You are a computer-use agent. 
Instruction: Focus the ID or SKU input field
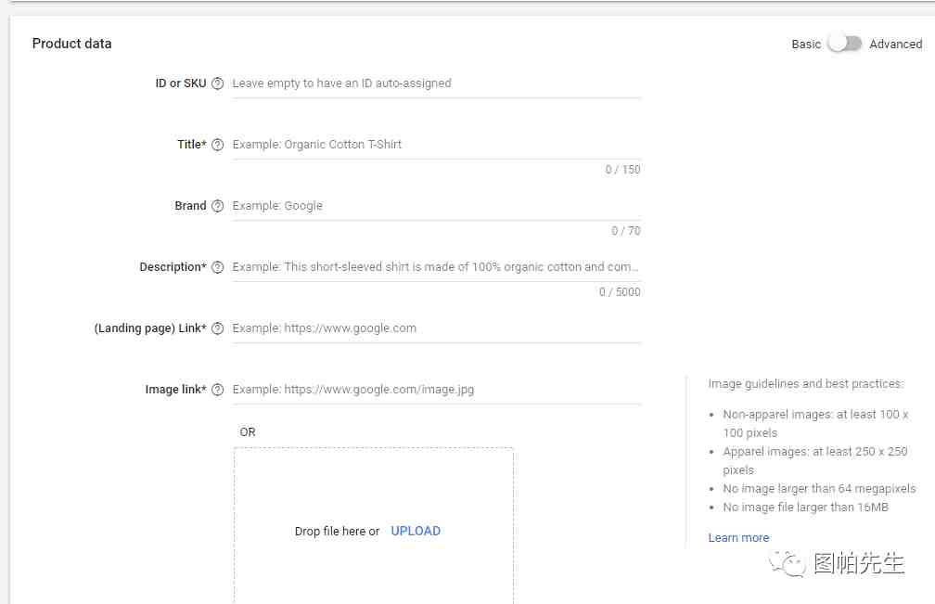tap(436, 84)
